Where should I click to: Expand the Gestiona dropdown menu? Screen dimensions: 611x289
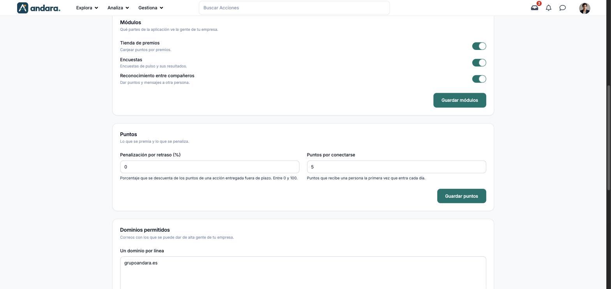(151, 8)
